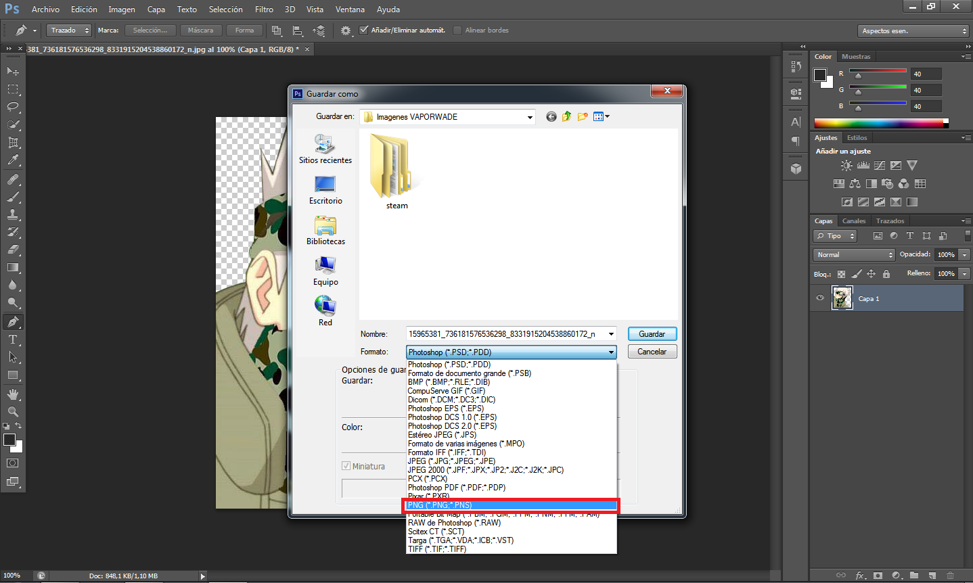Viewport: 973px width, 583px height.
Task: Select the Brush tool
Action: click(x=13, y=197)
